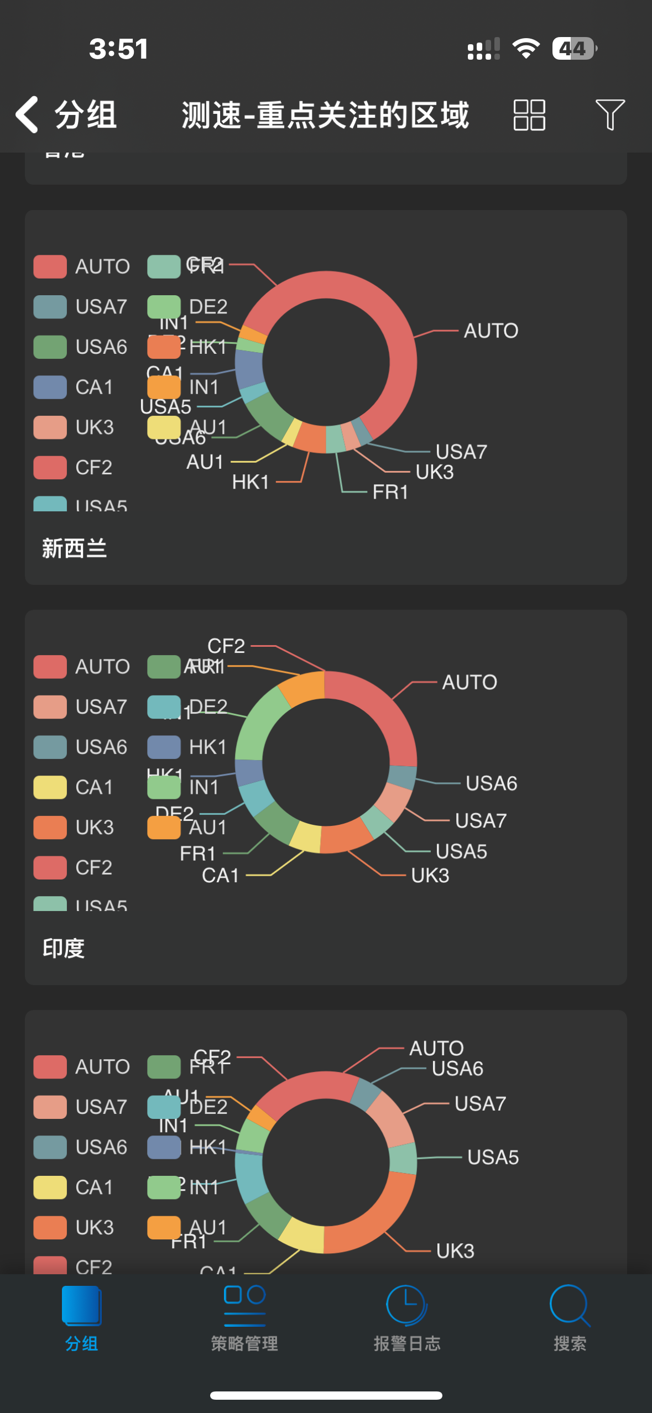The image size is (652, 1413).
Task: Tap the cellular signal icon
Action: click(x=483, y=49)
